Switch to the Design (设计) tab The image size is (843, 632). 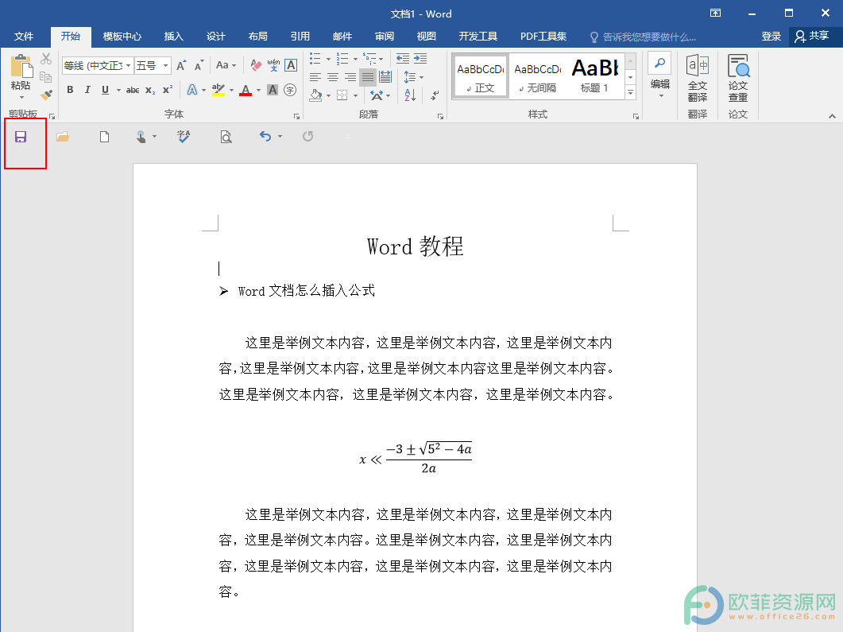click(x=215, y=37)
